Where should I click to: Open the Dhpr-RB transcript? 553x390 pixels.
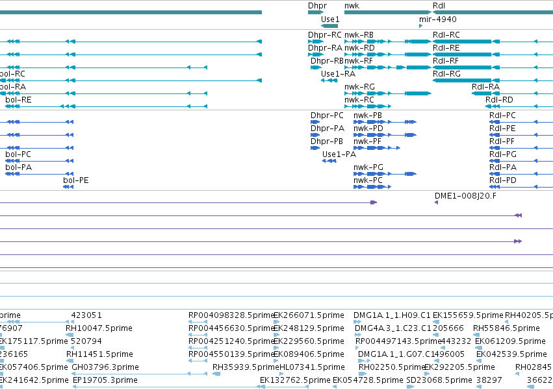316,67
